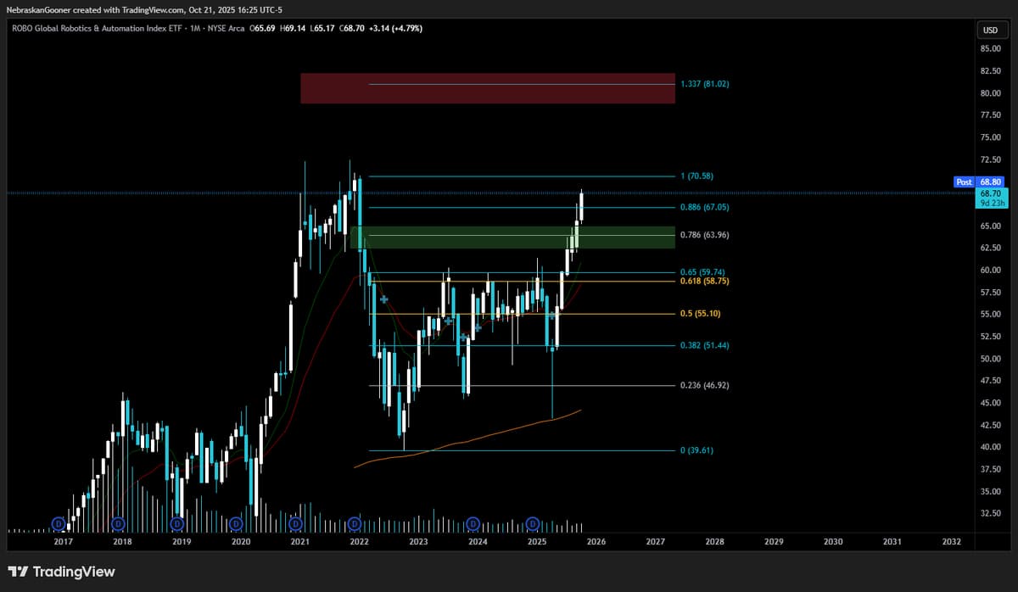Screen dimensions: 1018x592
Task: Click the dividend marker under 2025
Action: tap(533, 524)
